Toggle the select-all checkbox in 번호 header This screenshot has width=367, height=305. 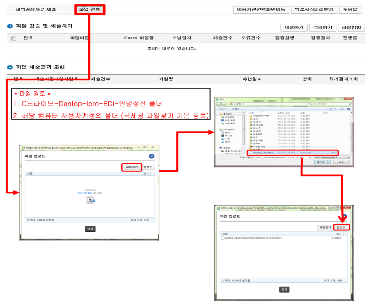click(x=14, y=38)
